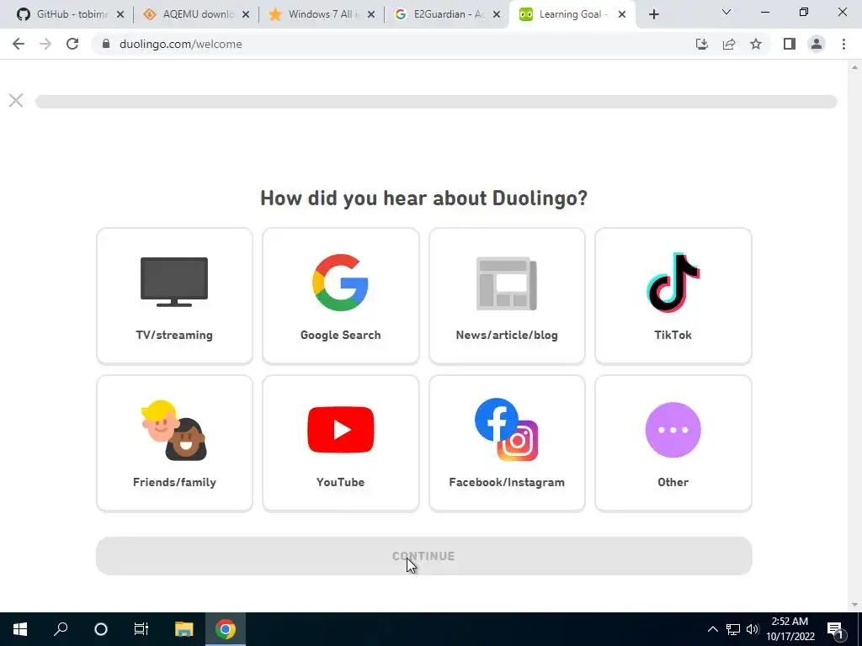The width and height of the screenshot is (862, 646).
Task: Click the install app icon in address bar
Action: coord(702,44)
